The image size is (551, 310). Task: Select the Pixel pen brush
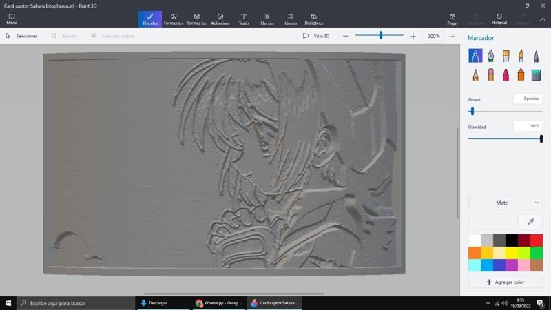[536, 56]
